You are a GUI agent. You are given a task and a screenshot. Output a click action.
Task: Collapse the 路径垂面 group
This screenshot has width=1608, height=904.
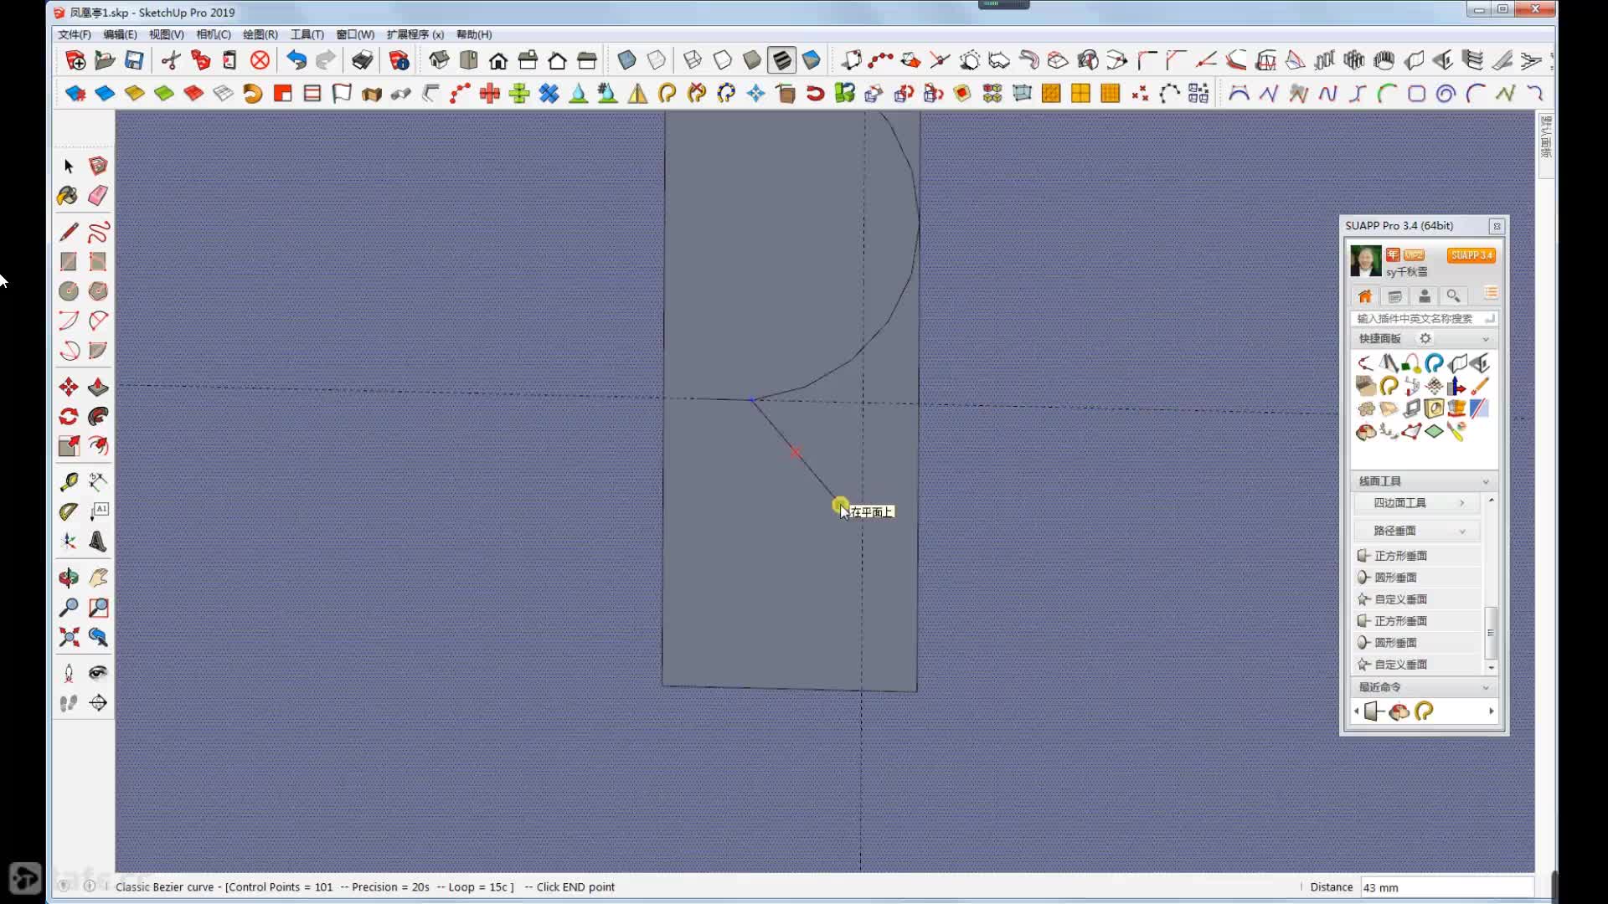coord(1417,531)
